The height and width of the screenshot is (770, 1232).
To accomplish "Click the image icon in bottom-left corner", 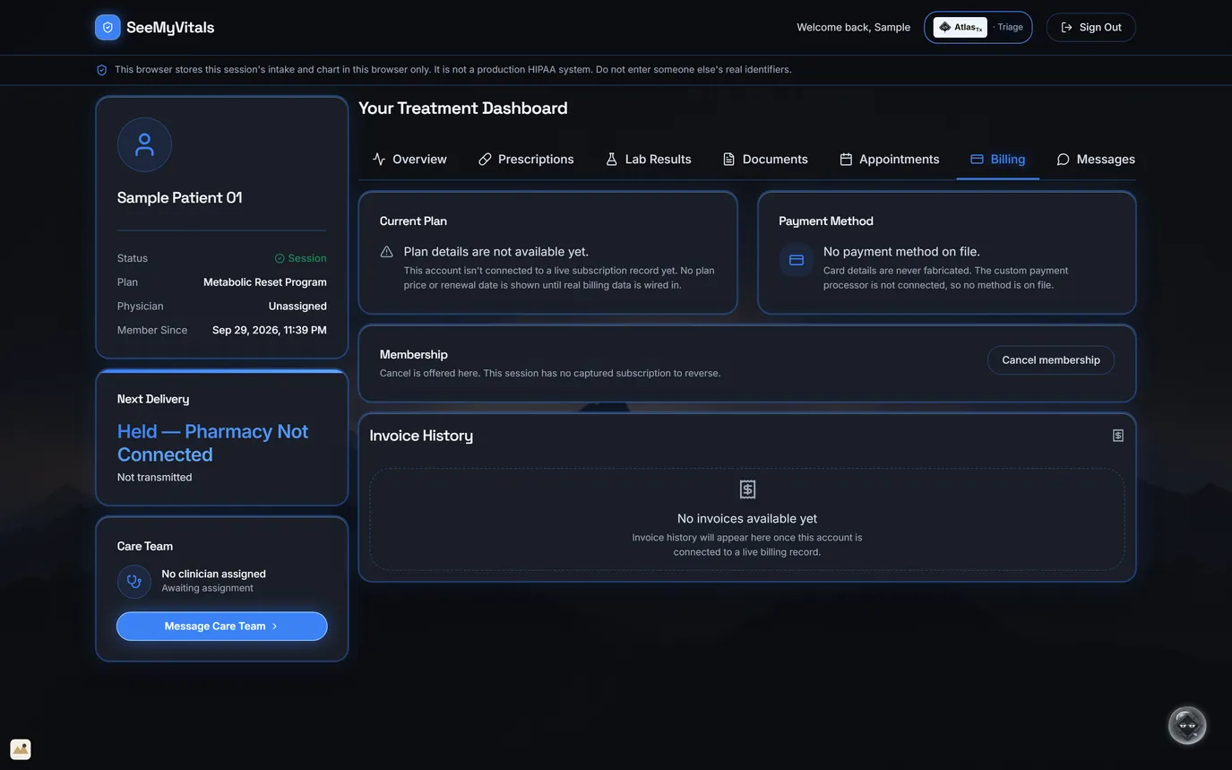I will point(21,749).
